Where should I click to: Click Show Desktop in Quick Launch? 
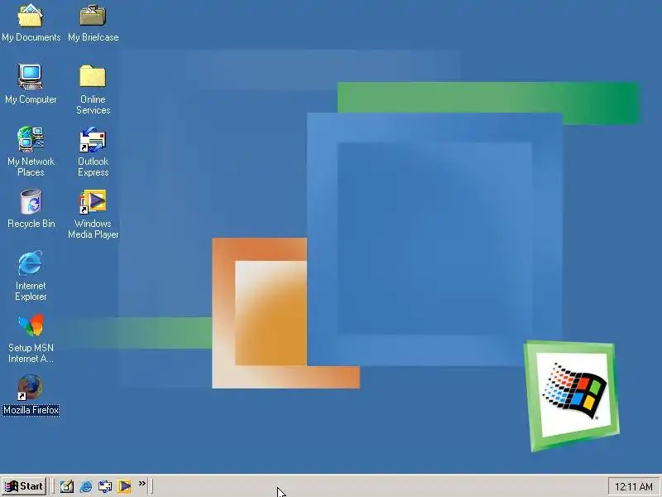(67, 486)
